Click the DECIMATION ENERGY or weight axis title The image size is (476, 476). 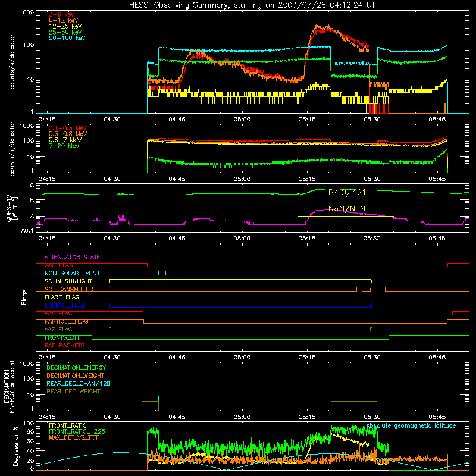click(x=9, y=387)
